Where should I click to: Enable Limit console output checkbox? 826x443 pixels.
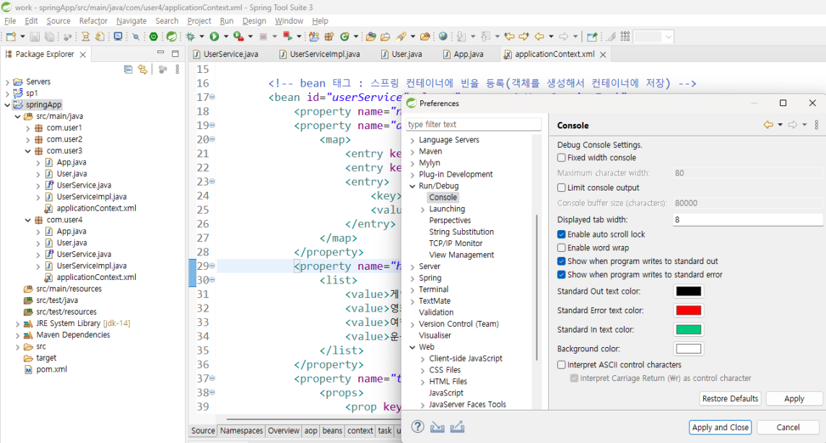tap(562, 188)
